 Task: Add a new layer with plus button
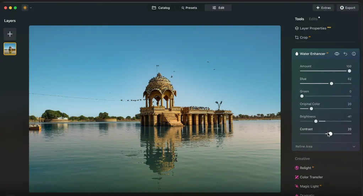pos(10,34)
